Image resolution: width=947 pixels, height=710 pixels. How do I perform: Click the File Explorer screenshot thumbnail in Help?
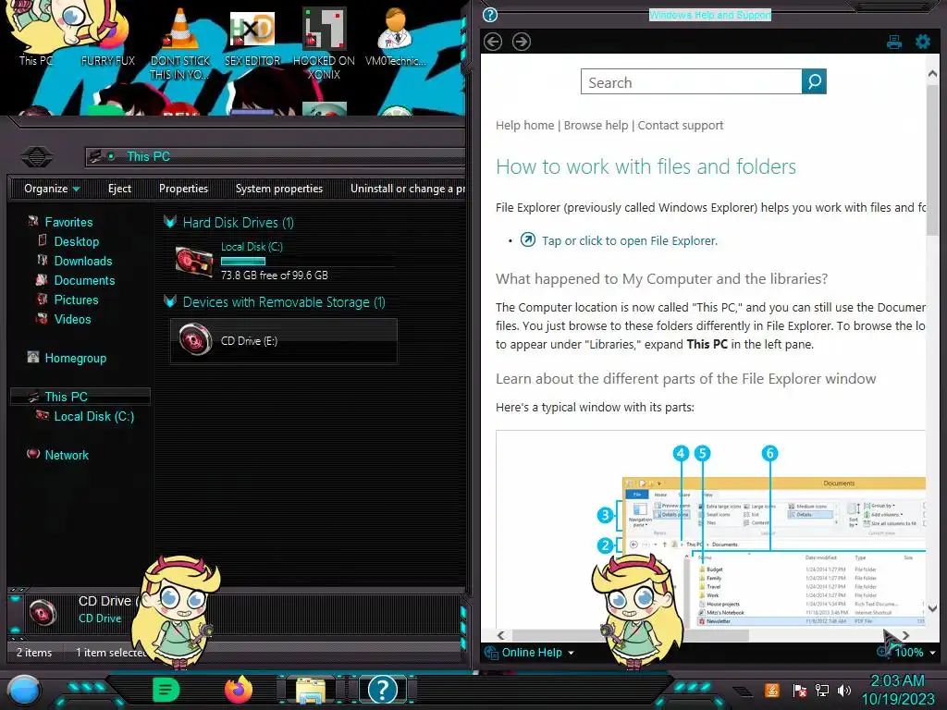pos(710,530)
